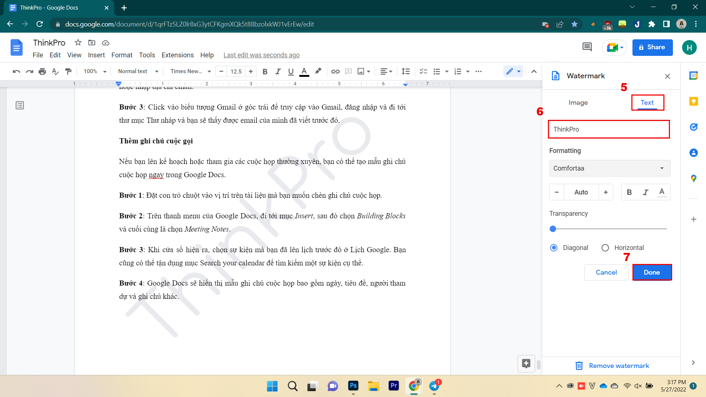This screenshot has height=397, width=706.
Task: Decrease document font size
Action: 221,71
